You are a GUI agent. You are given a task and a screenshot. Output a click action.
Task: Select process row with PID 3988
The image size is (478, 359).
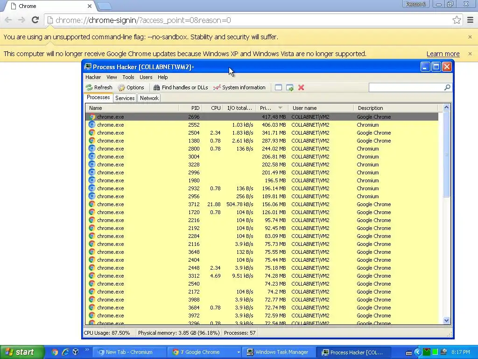point(262,300)
